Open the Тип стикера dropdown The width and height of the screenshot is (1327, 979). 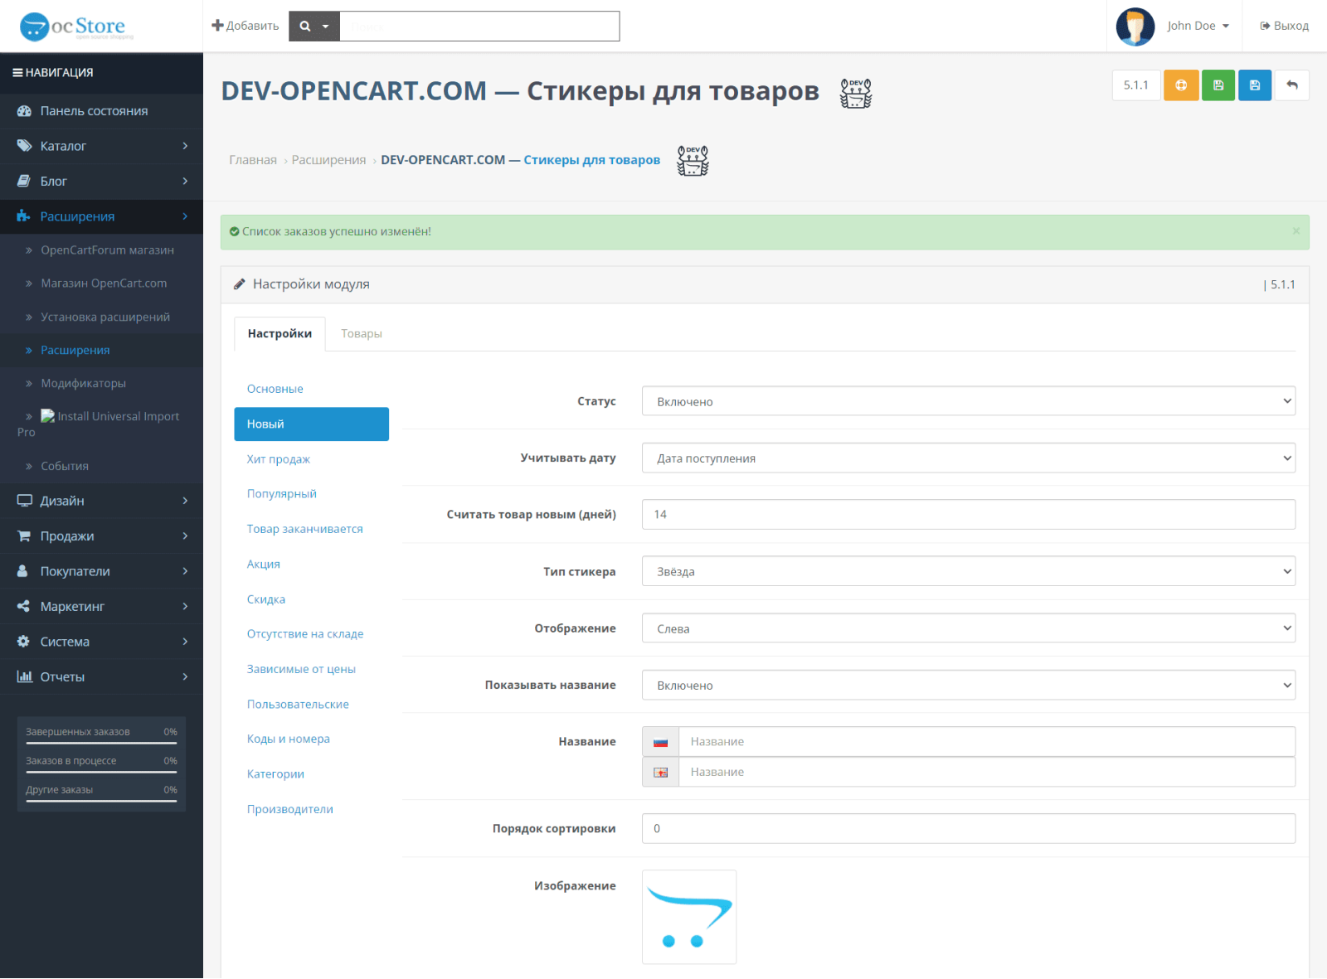pyautogui.click(x=968, y=571)
